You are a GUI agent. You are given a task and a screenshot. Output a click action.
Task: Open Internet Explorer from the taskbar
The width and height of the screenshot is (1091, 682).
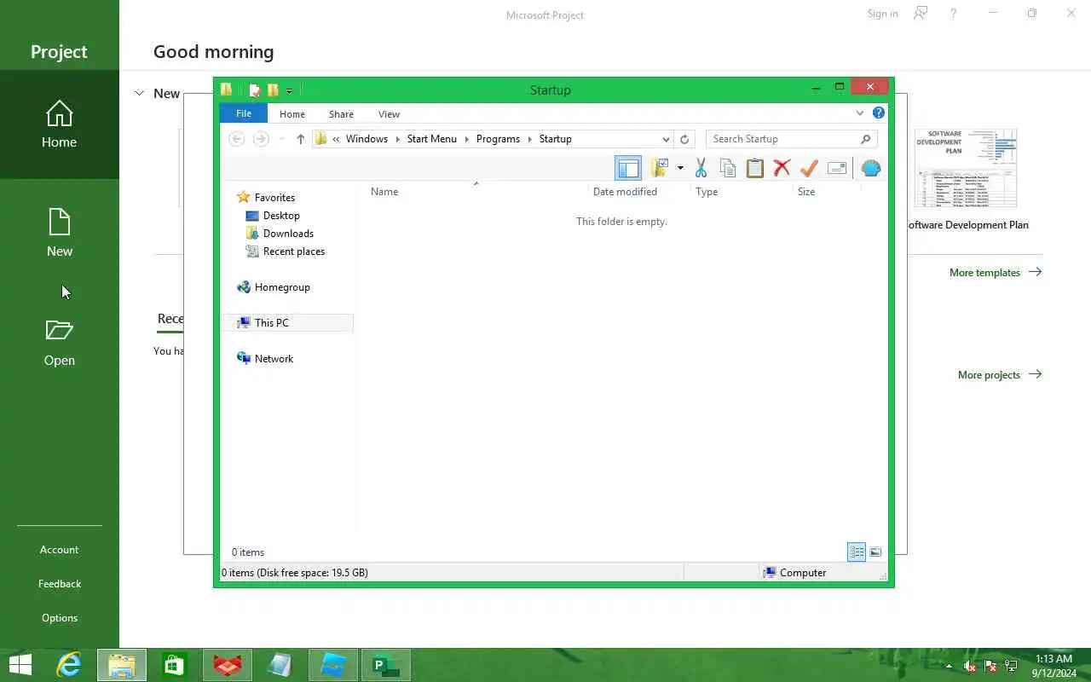click(68, 665)
